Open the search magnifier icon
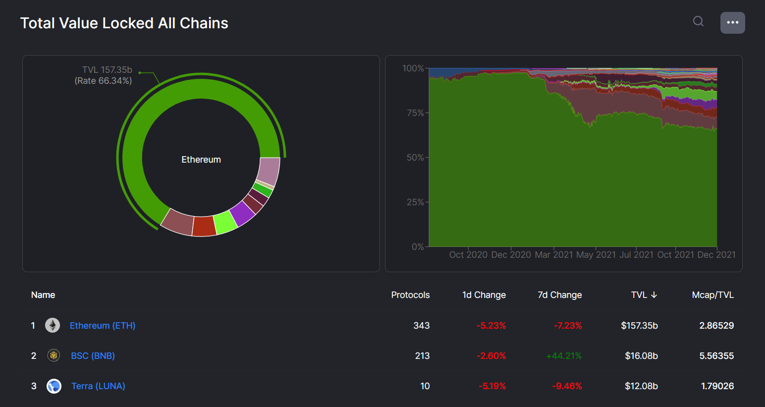765x407 pixels. [698, 21]
